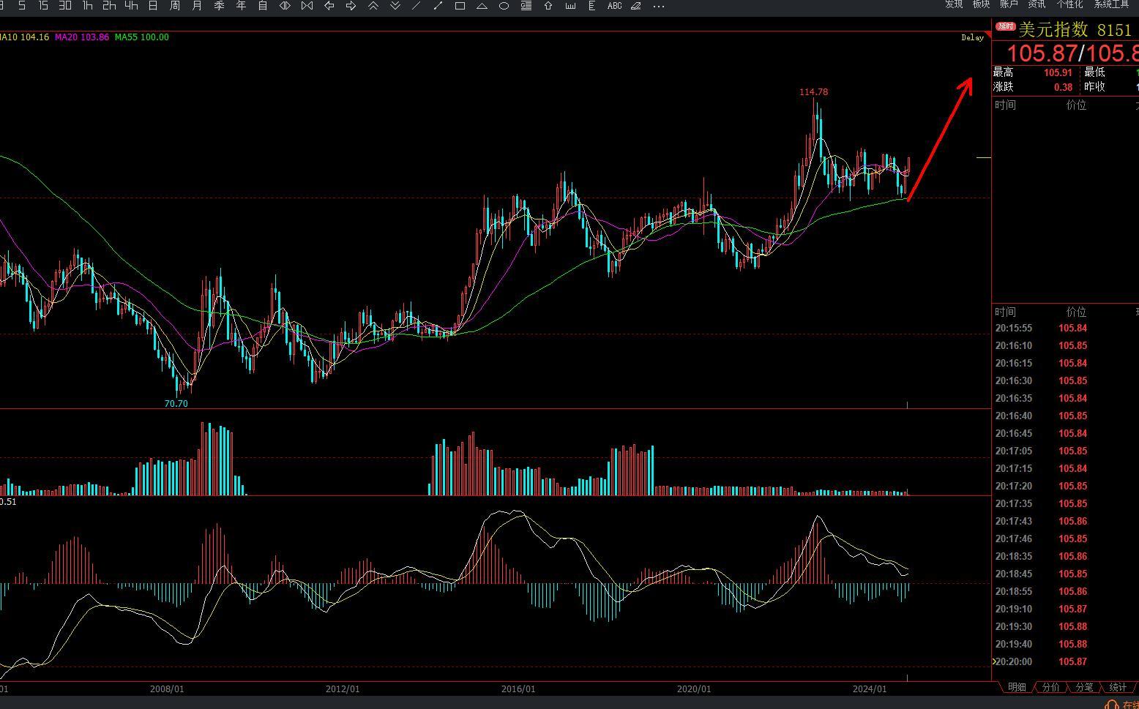The image size is (1139, 709).
Task: Click the left arrow navigation icon
Action: click(x=329, y=6)
